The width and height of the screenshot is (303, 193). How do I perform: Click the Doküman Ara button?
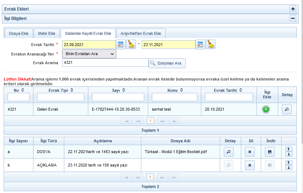[167, 63]
